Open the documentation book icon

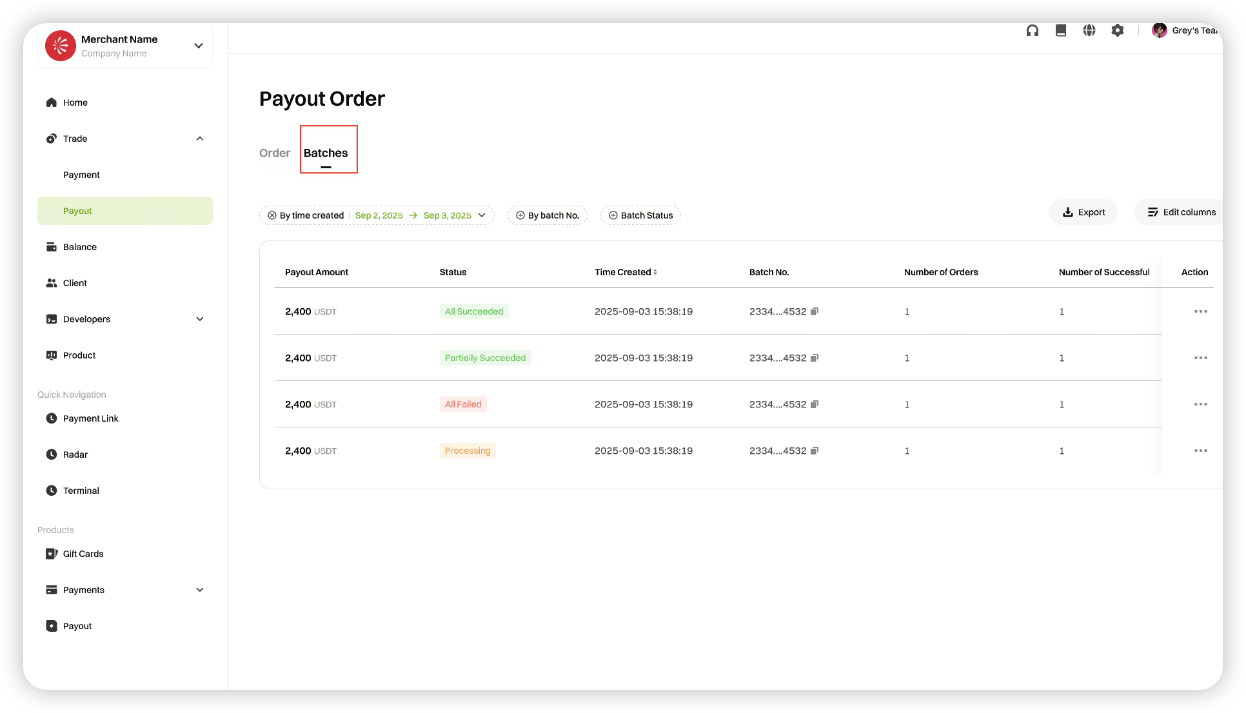pyautogui.click(x=1061, y=30)
